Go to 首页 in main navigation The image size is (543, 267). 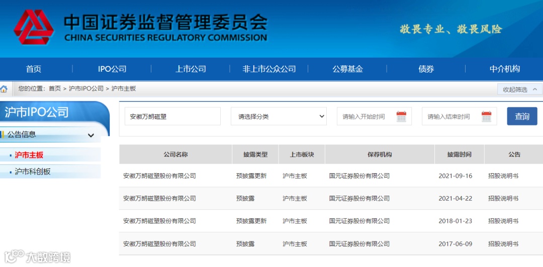34,69
